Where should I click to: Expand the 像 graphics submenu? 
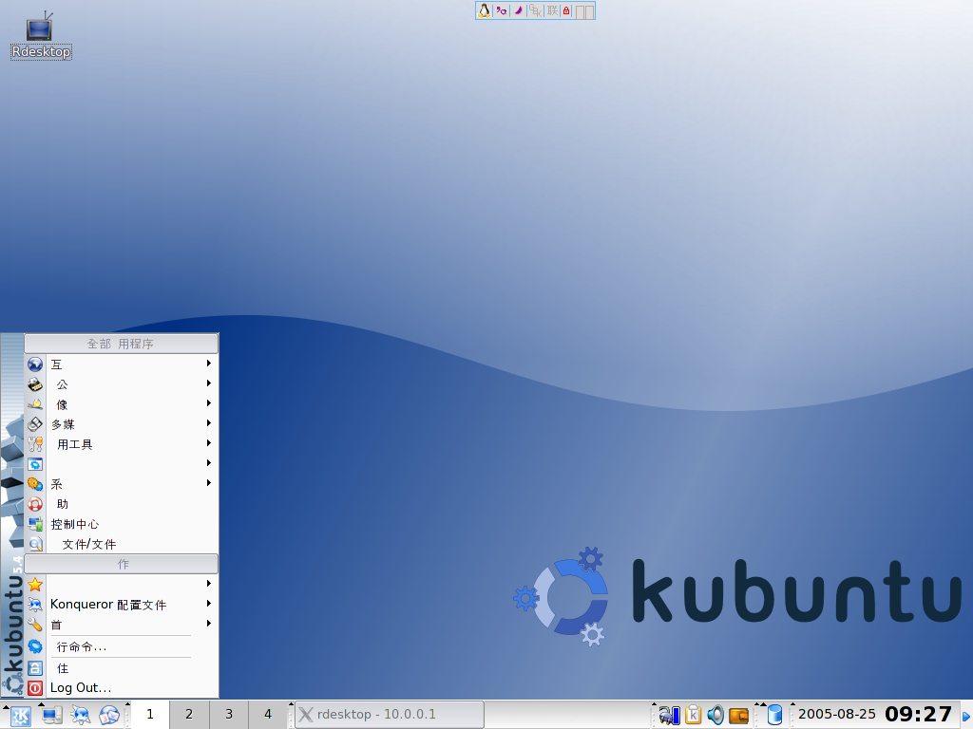(x=122, y=403)
